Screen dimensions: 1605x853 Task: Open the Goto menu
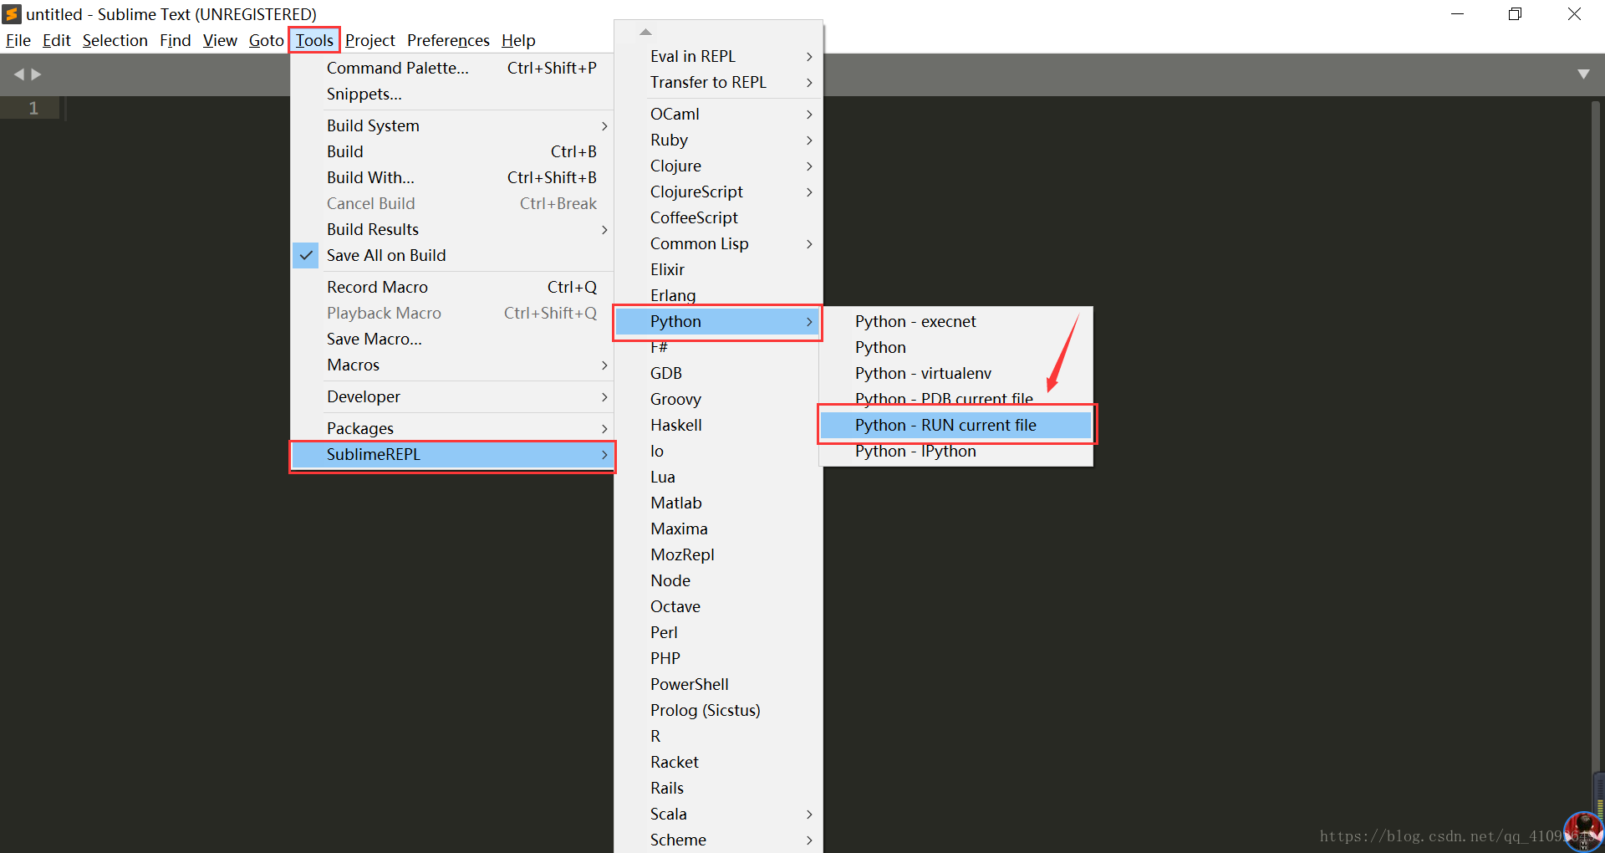coord(266,40)
